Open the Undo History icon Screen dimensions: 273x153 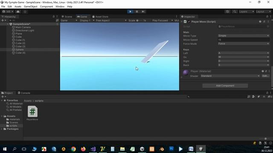coord(227,11)
